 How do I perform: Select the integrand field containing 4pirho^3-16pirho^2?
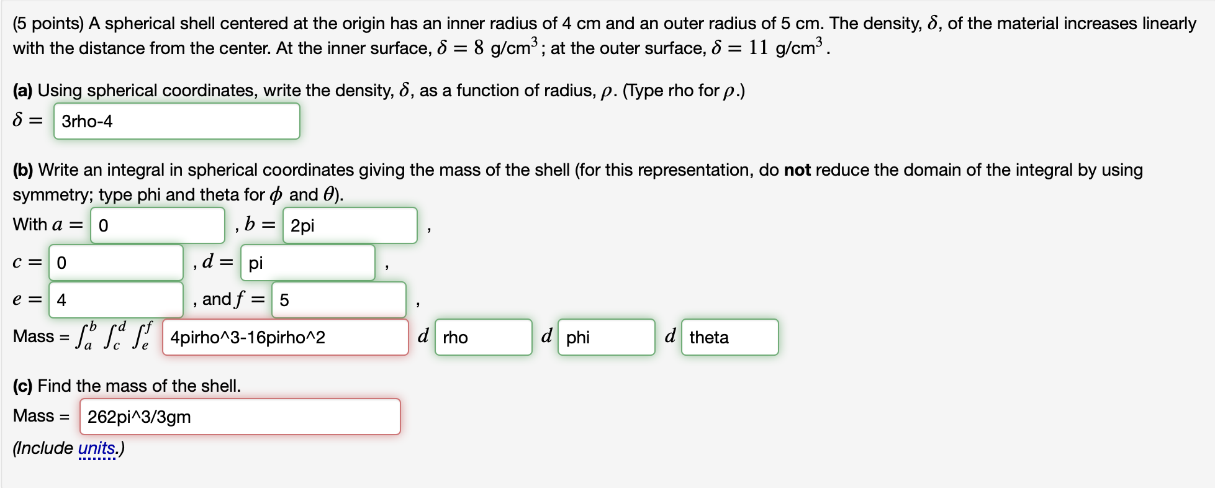pyautogui.click(x=285, y=337)
